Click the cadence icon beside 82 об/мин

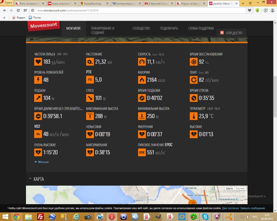193,80
